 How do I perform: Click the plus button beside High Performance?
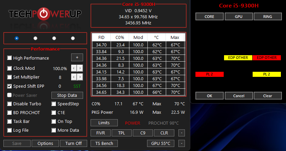tap(77, 58)
